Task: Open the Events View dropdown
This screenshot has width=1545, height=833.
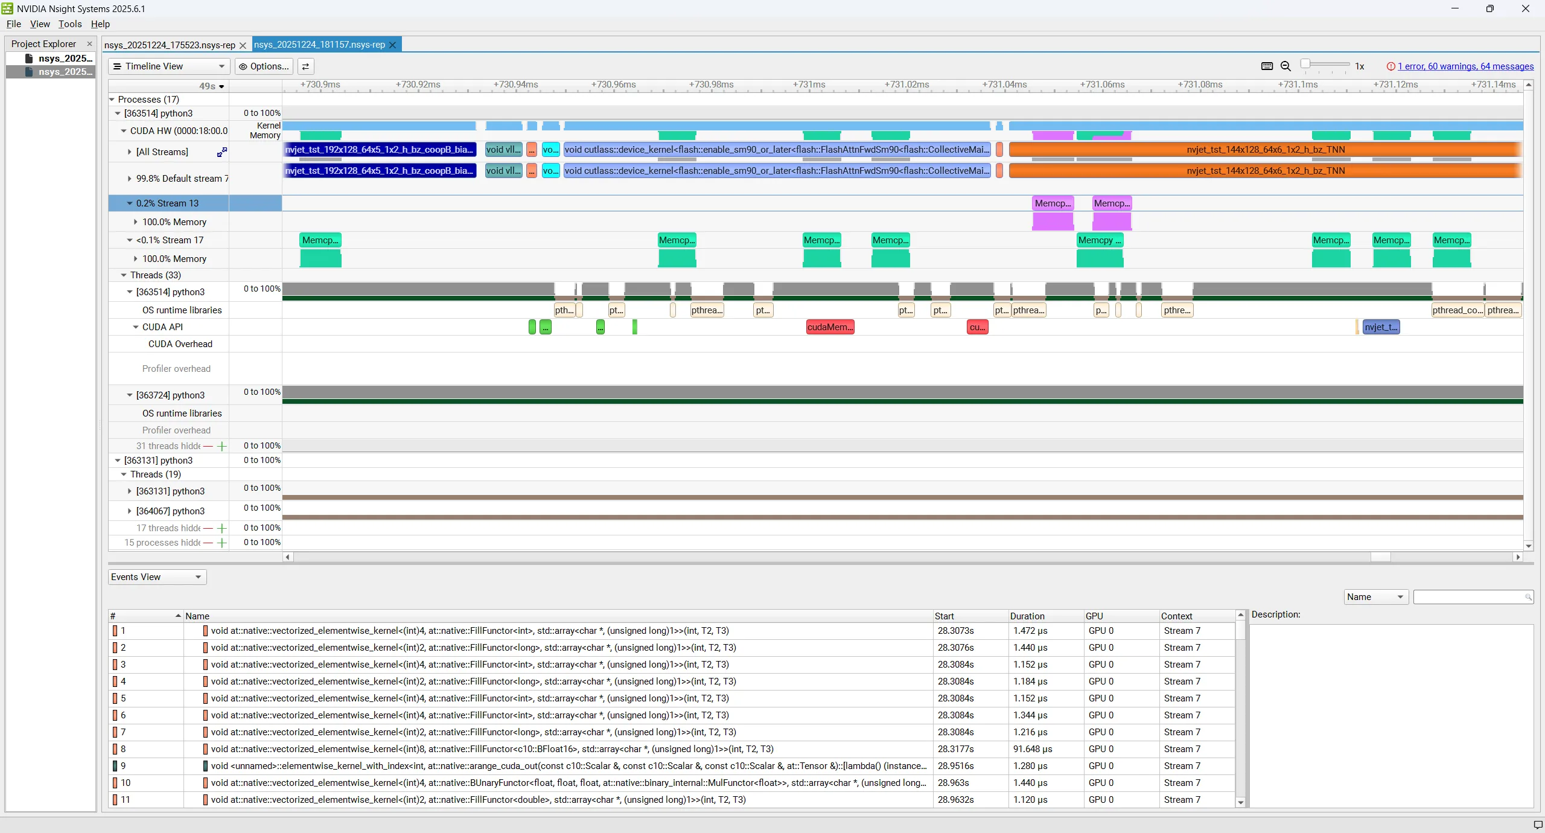Action: [x=157, y=577]
